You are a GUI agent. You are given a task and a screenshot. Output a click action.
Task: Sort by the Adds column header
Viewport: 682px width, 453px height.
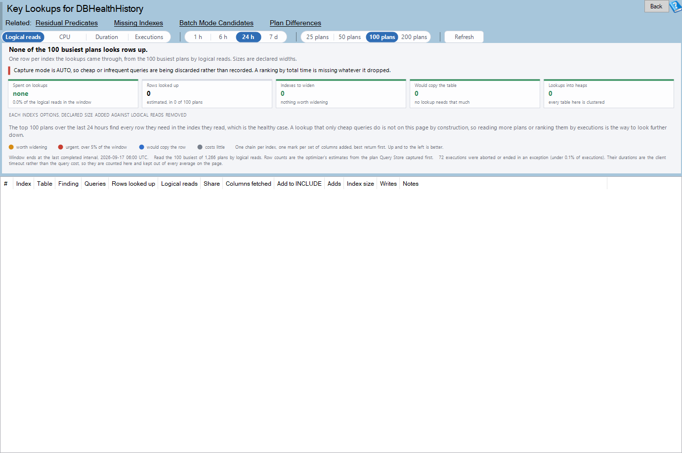coord(334,184)
